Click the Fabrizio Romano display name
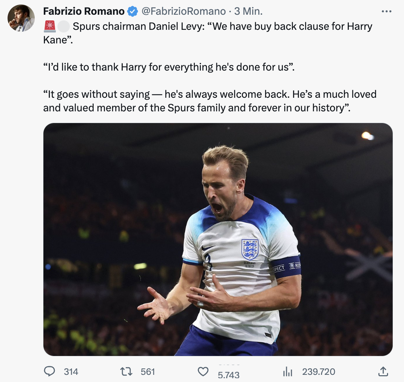Image resolution: width=404 pixels, height=382 pixels. tap(84, 12)
